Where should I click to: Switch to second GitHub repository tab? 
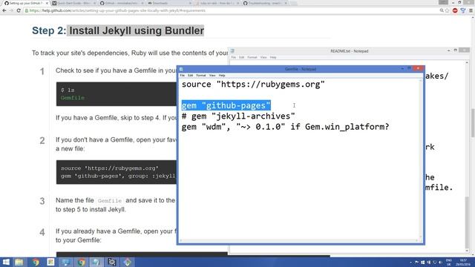tap(122, 3)
